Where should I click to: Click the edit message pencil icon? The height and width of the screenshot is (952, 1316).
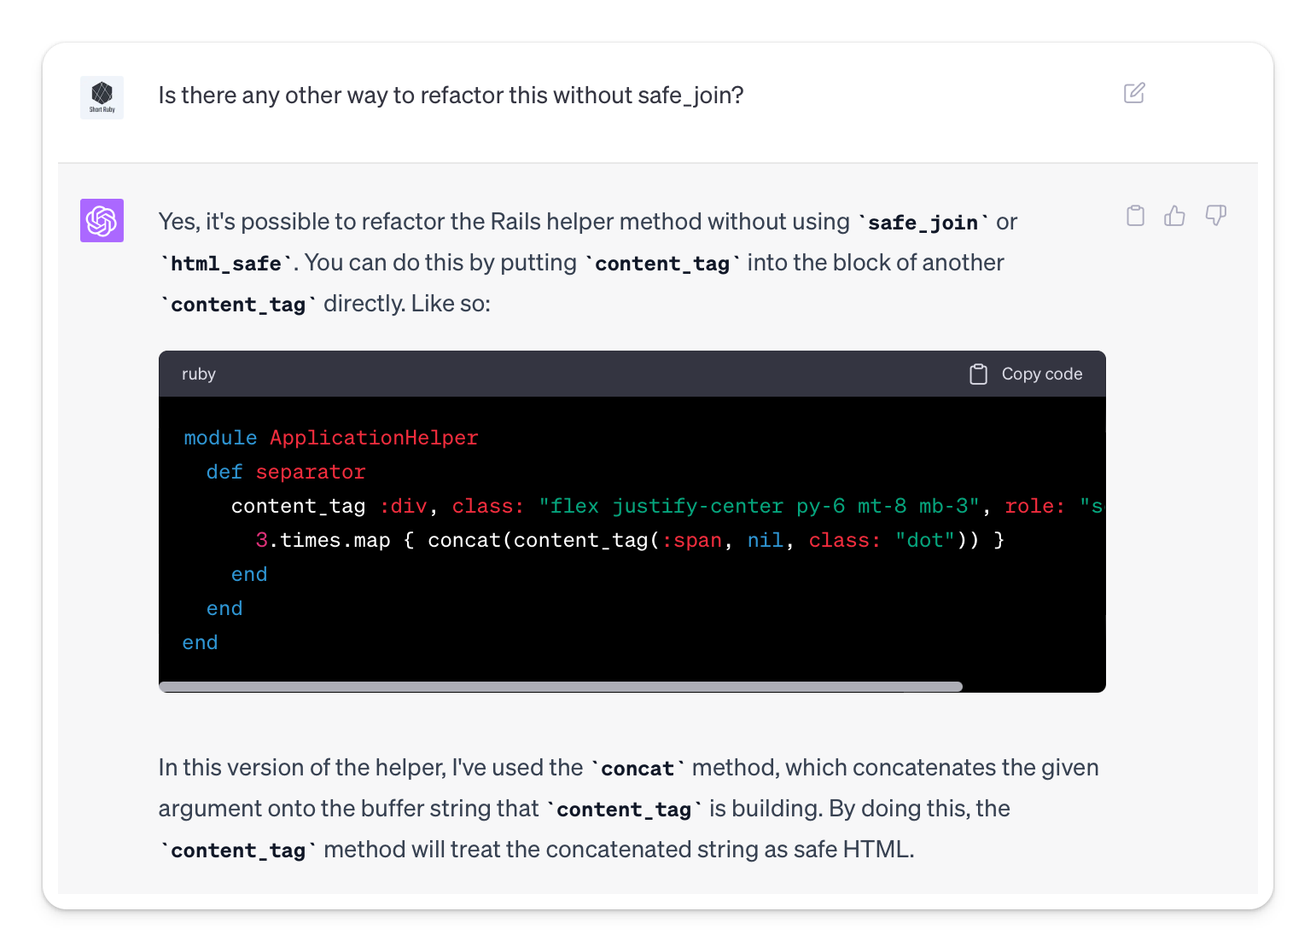[x=1134, y=93]
